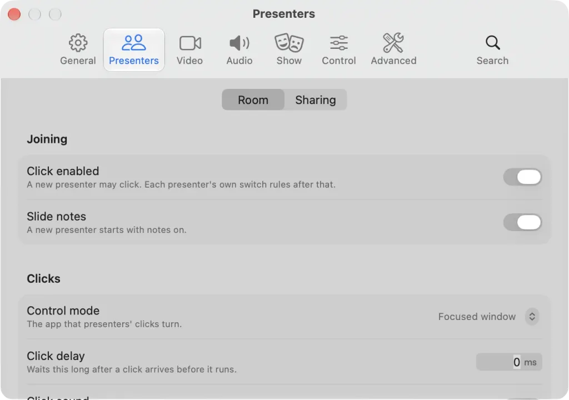Toggle the Click enabled switch
Screen dimensions: 569x400
[522, 177]
